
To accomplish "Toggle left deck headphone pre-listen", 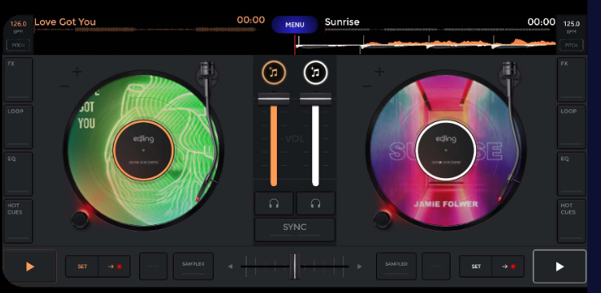I will pos(274,204).
